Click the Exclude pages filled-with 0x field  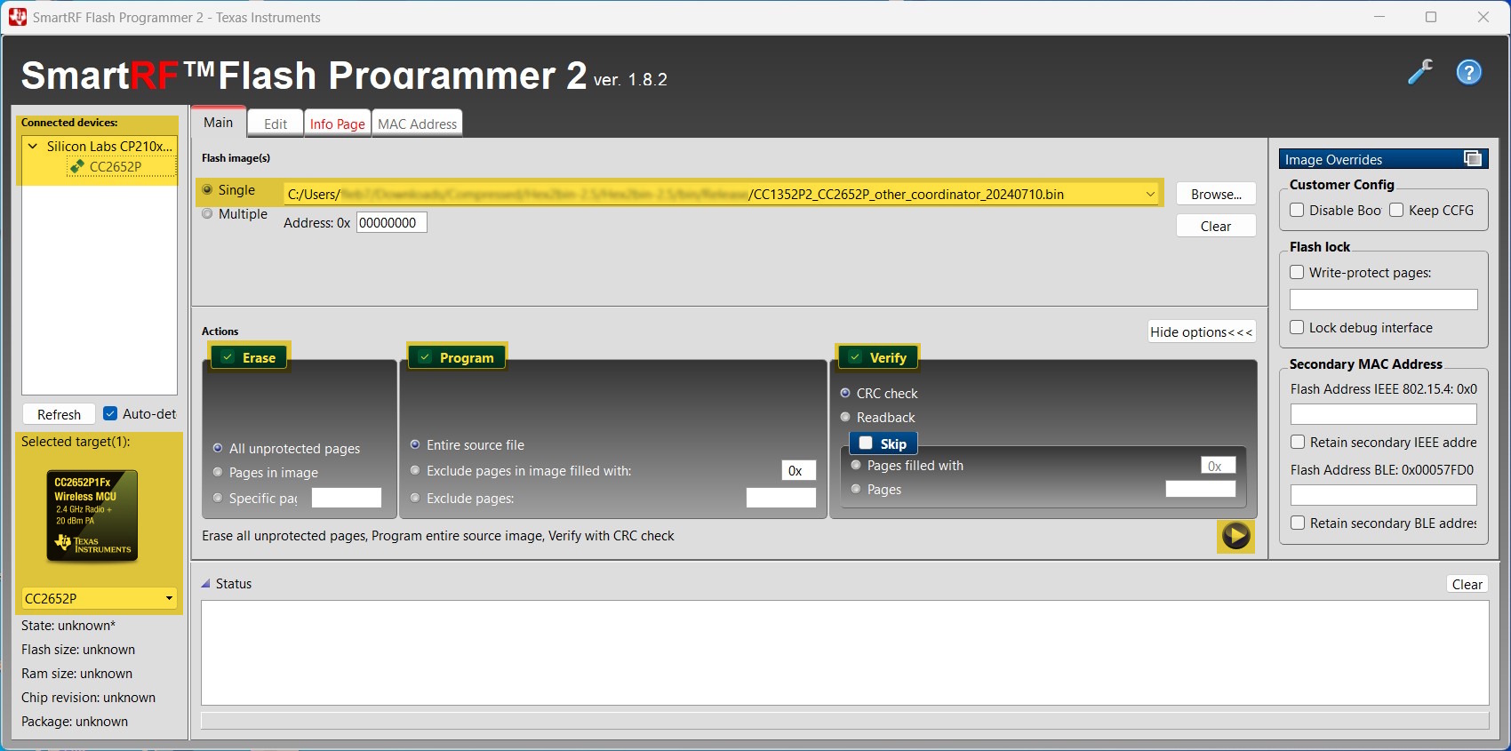point(799,470)
